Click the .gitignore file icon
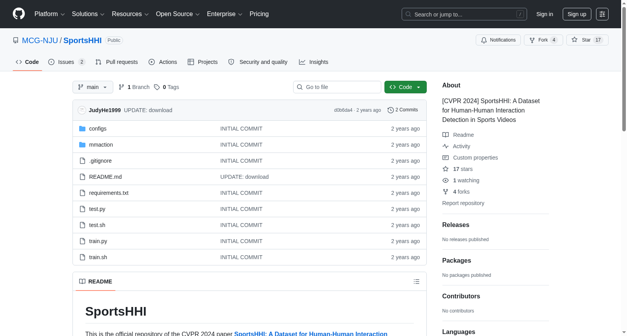Image resolution: width=627 pixels, height=336 pixels. pyautogui.click(x=82, y=161)
